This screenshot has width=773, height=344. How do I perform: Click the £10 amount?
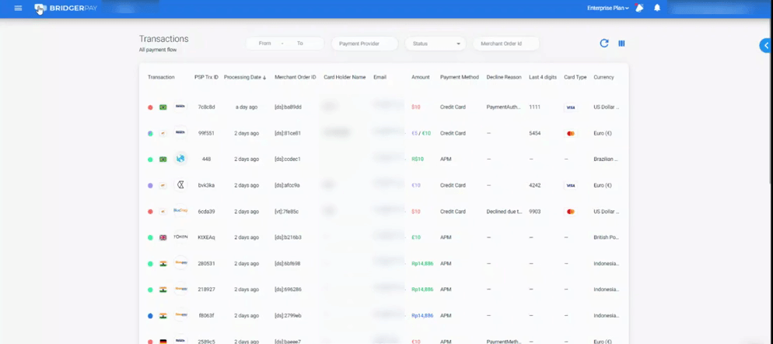coord(416,237)
